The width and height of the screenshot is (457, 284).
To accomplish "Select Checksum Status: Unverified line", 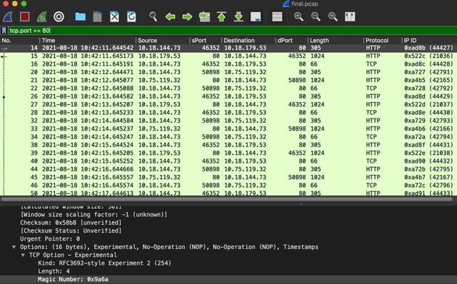I will point(71,230).
